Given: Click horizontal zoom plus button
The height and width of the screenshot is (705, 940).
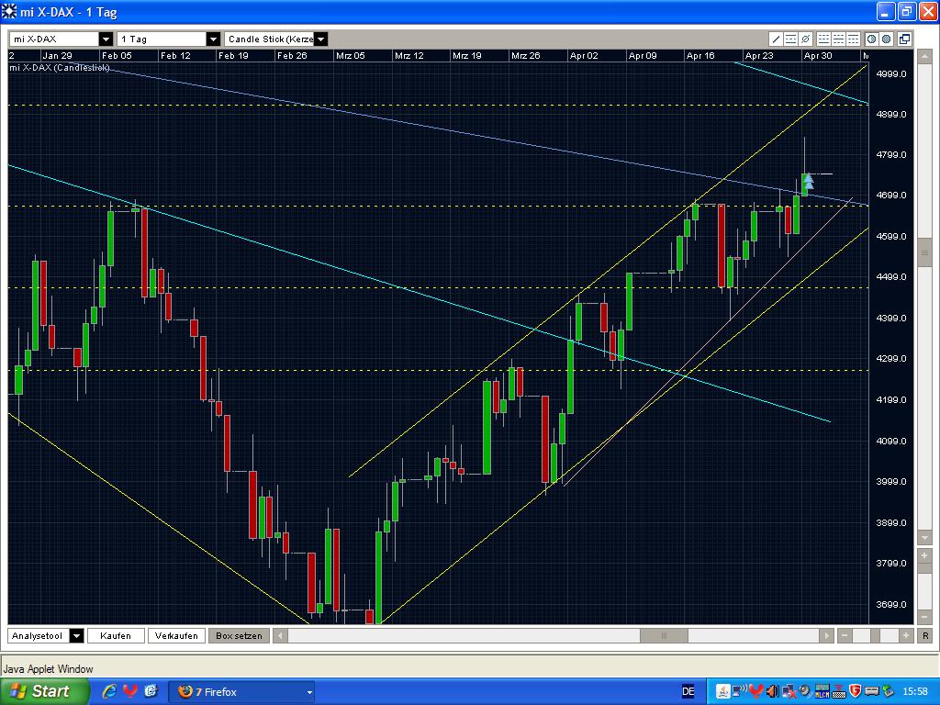Looking at the screenshot, I should (x=906, y=635).
